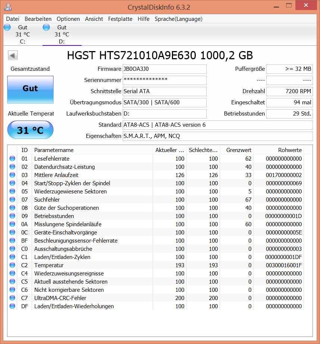Click the Standard field ATA8-ACS
This screenshot has height=344, width=320.
tap(217, 125)
